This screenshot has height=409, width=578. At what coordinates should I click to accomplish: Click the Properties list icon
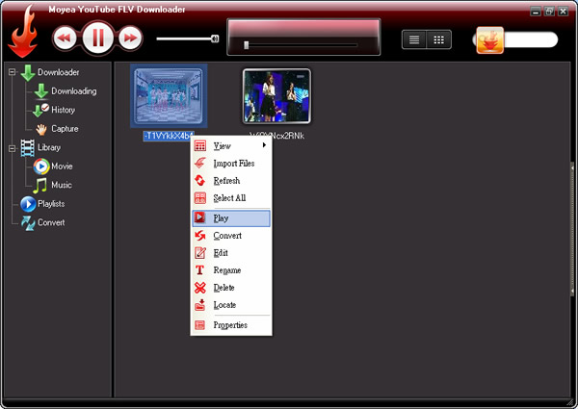tap(199, 324)
